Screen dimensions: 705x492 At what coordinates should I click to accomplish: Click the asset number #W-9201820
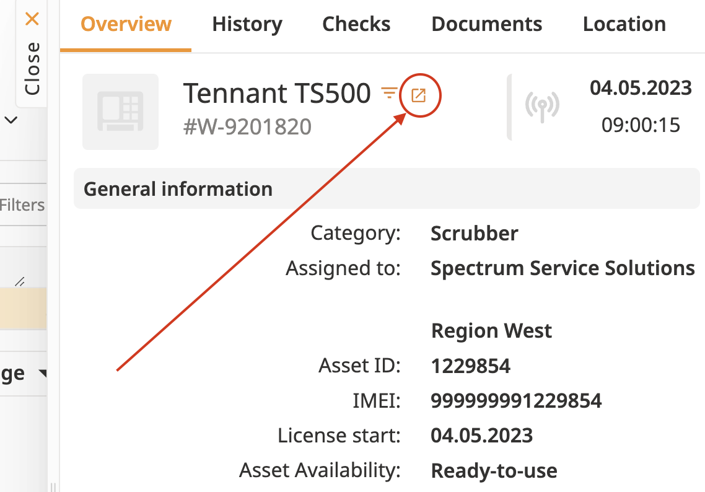(247, 127)
